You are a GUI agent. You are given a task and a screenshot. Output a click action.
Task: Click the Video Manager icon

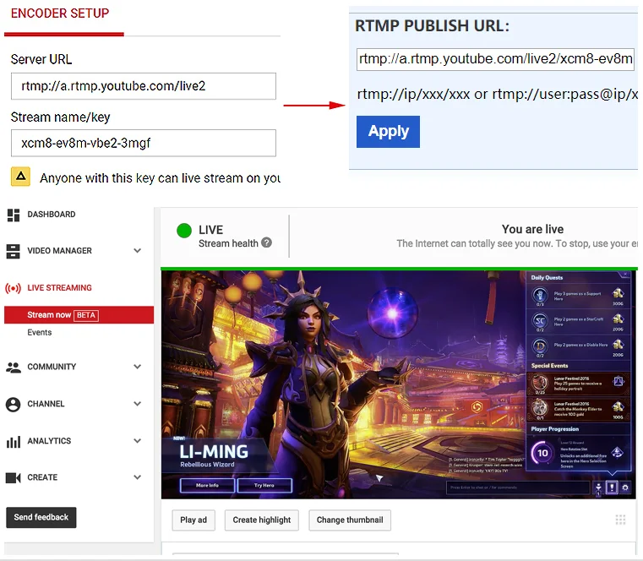(x=14, y=252)
